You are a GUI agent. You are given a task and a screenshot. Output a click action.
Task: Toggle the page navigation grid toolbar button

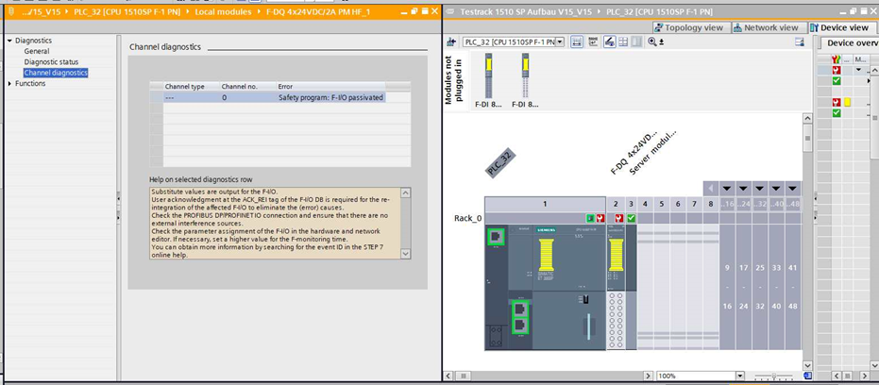click(x=623, y=42)
